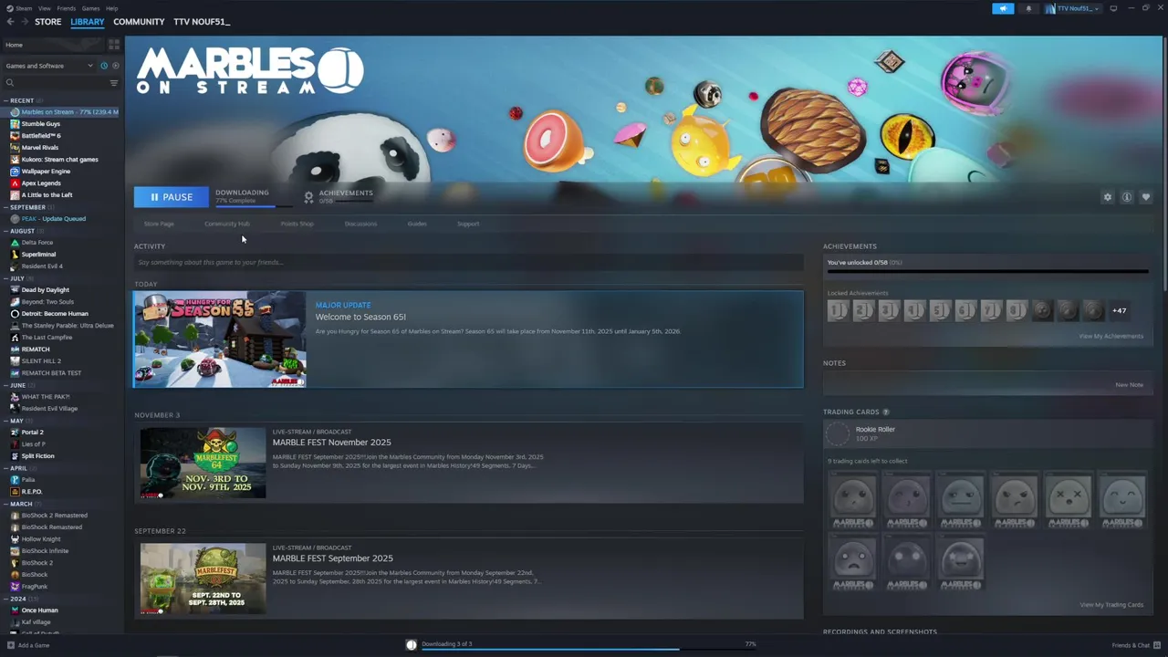Open the Games menu
Viewport: 1168px width, 657px height.
tap(90, 8)
